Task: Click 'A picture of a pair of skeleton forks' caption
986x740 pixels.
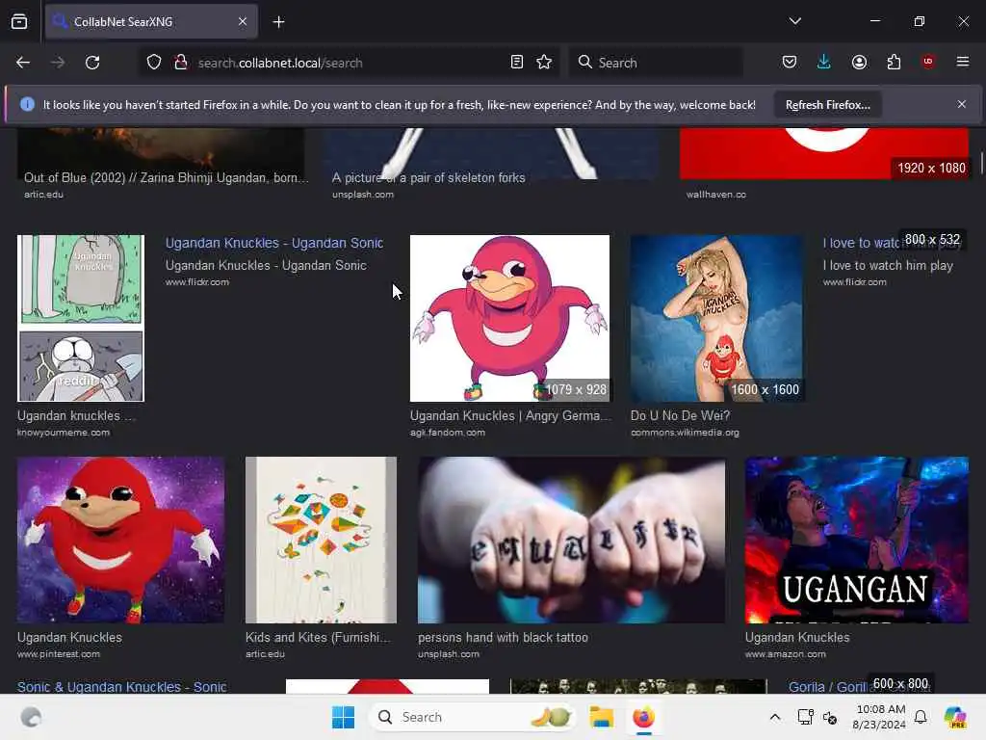Action: [428, 178]
